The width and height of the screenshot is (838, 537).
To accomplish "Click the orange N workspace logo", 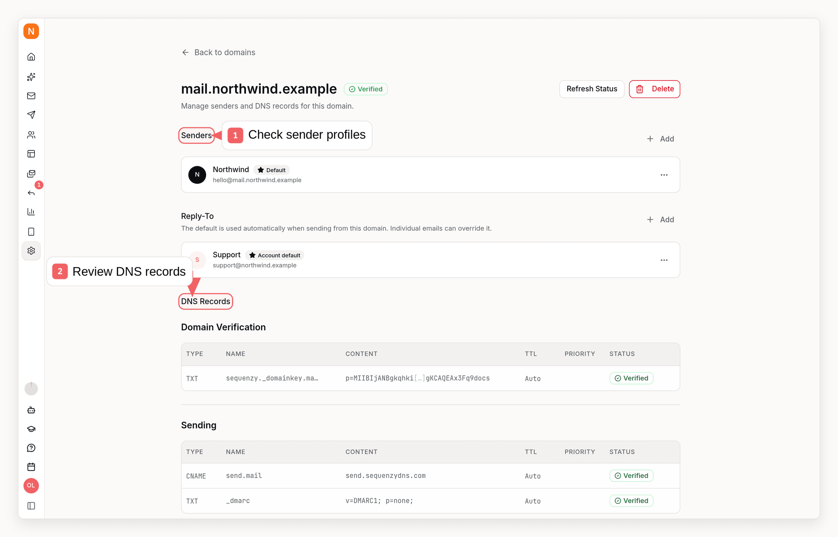I will [31, 31].
